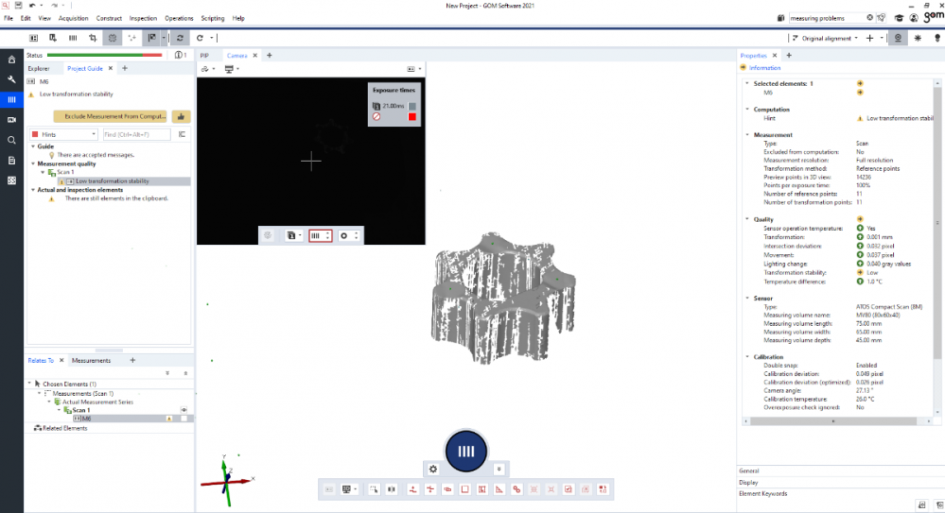945x513 pixels.
Task: Click the collapse-list icon next to the Find field
Action: (x=182, y=134)
